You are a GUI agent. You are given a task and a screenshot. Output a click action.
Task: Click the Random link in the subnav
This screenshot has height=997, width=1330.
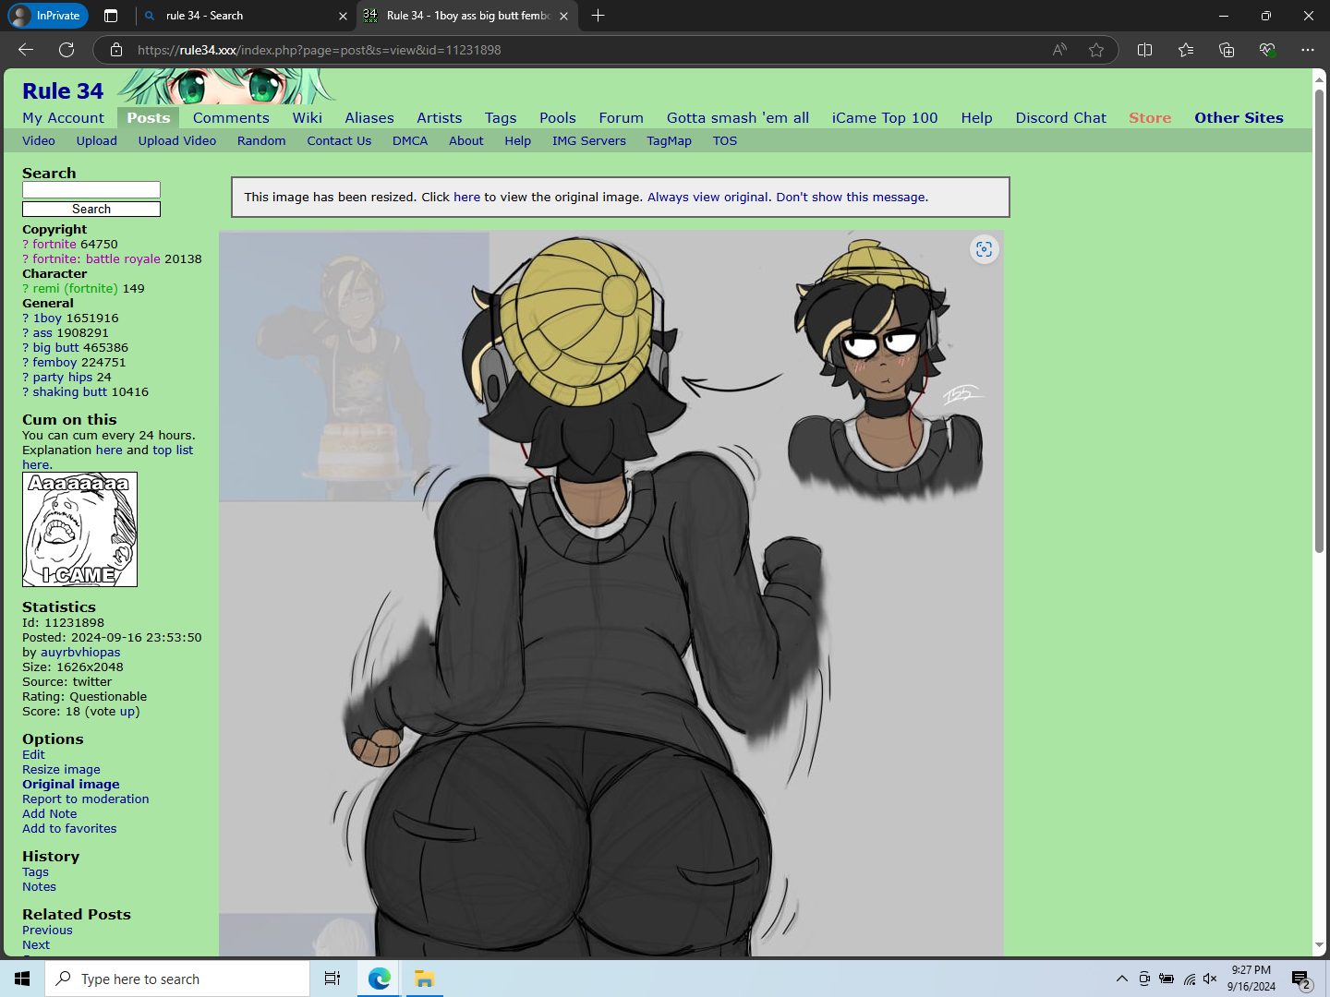point(261,141)
